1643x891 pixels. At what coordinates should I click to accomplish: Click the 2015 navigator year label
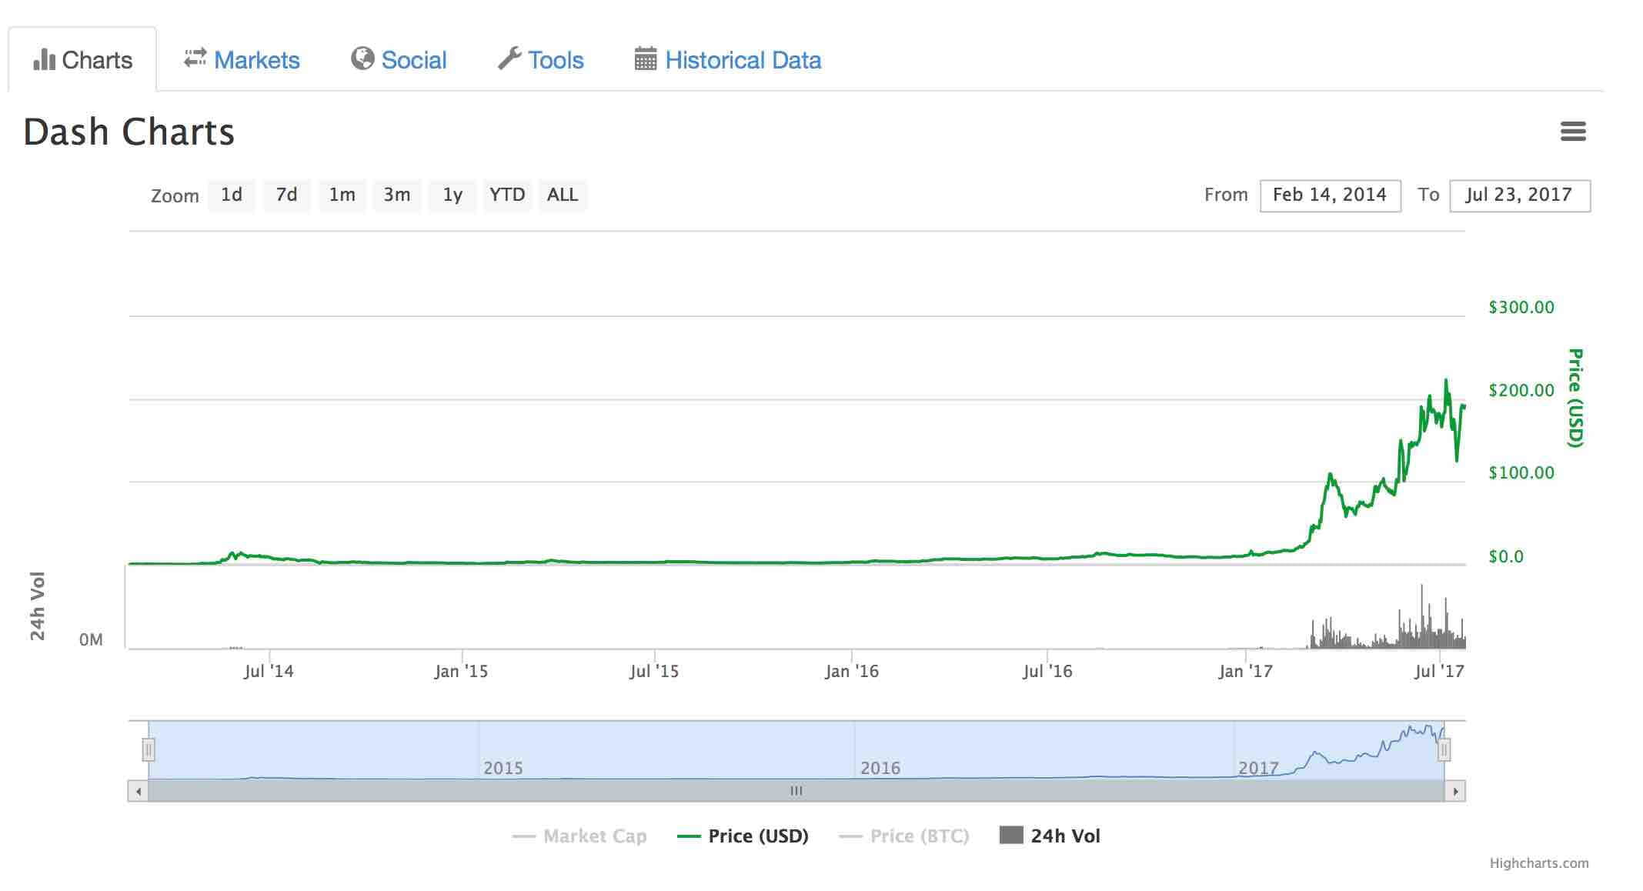pyautogui.click(x=503, y=768)
